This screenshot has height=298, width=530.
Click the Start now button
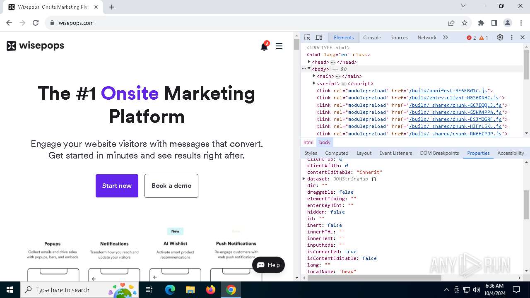(x=117, y=186)
